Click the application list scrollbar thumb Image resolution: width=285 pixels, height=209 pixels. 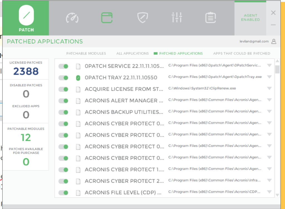tap(277, 69)
